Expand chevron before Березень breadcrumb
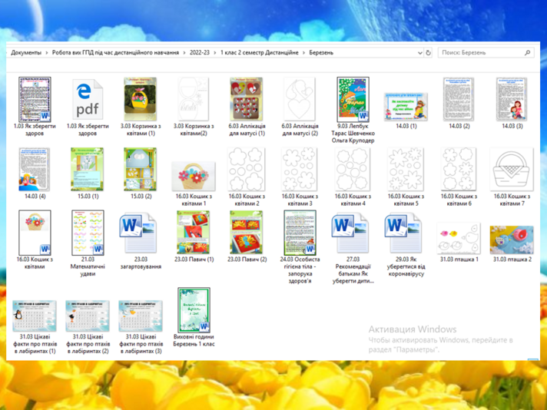Image resolution: width=547 pixels, height=410 pixels. tap(304, 53)
